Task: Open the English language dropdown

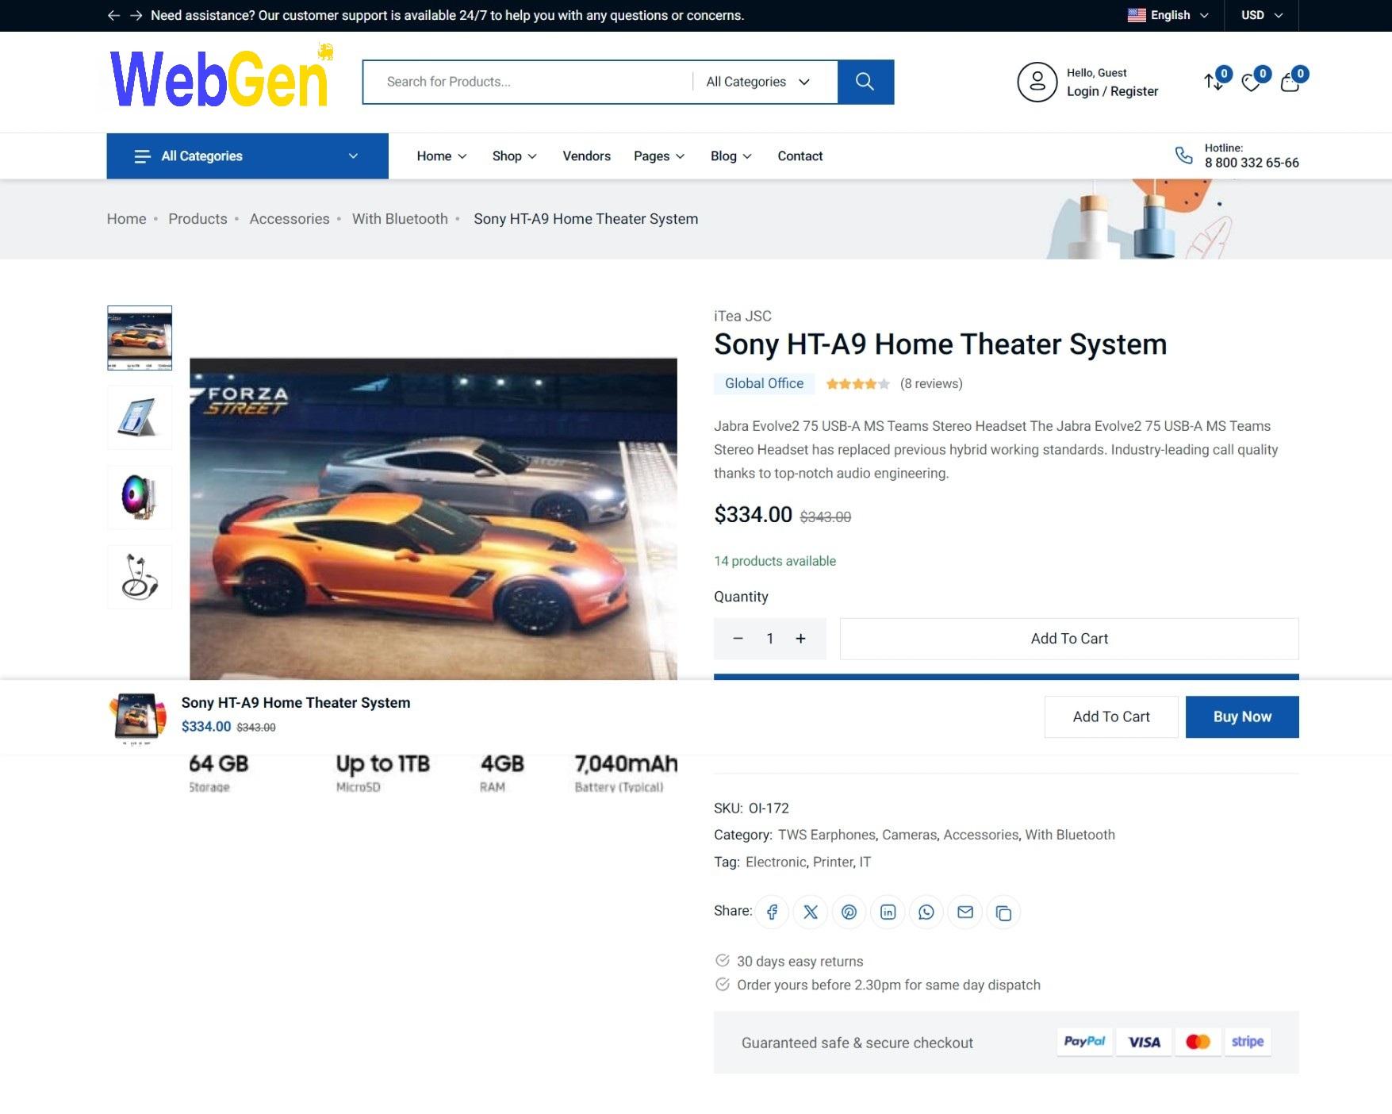Action: (1168, 15)
